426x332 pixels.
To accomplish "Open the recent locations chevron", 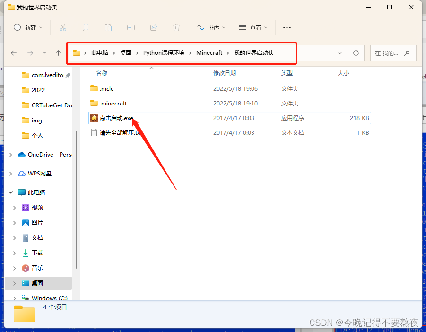I will tap(44, 53).
